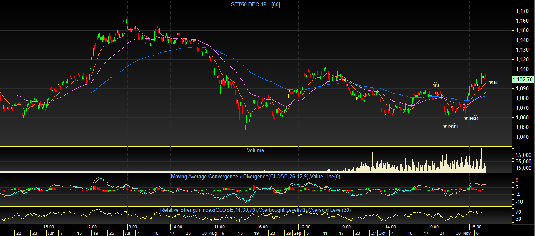Select the 1,130 price axis label

tap(522, 50)
